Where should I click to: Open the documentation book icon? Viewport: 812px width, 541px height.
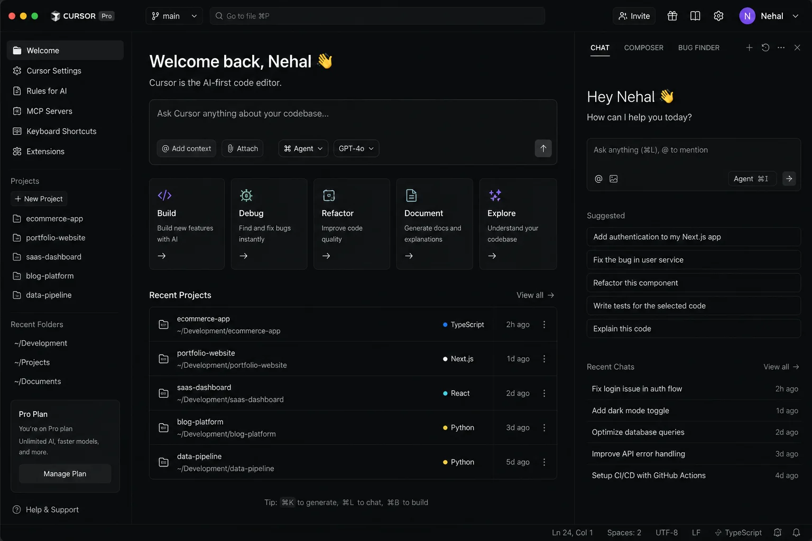tap(695, 16)
